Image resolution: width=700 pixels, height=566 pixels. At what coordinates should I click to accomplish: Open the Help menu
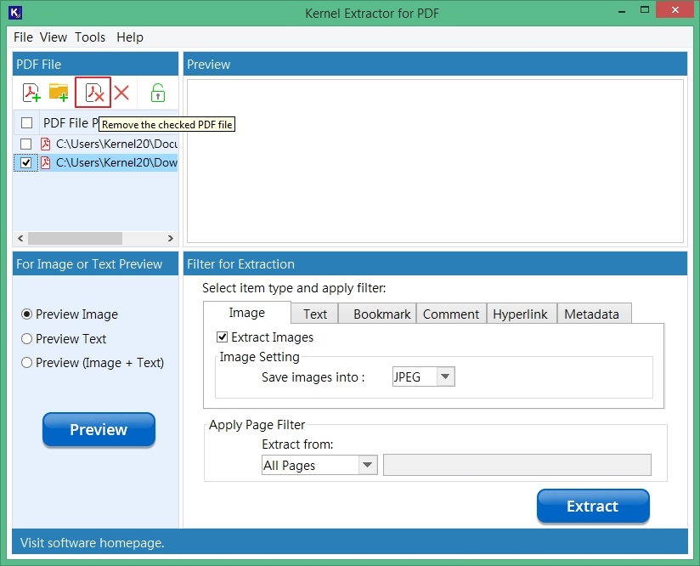130,37
